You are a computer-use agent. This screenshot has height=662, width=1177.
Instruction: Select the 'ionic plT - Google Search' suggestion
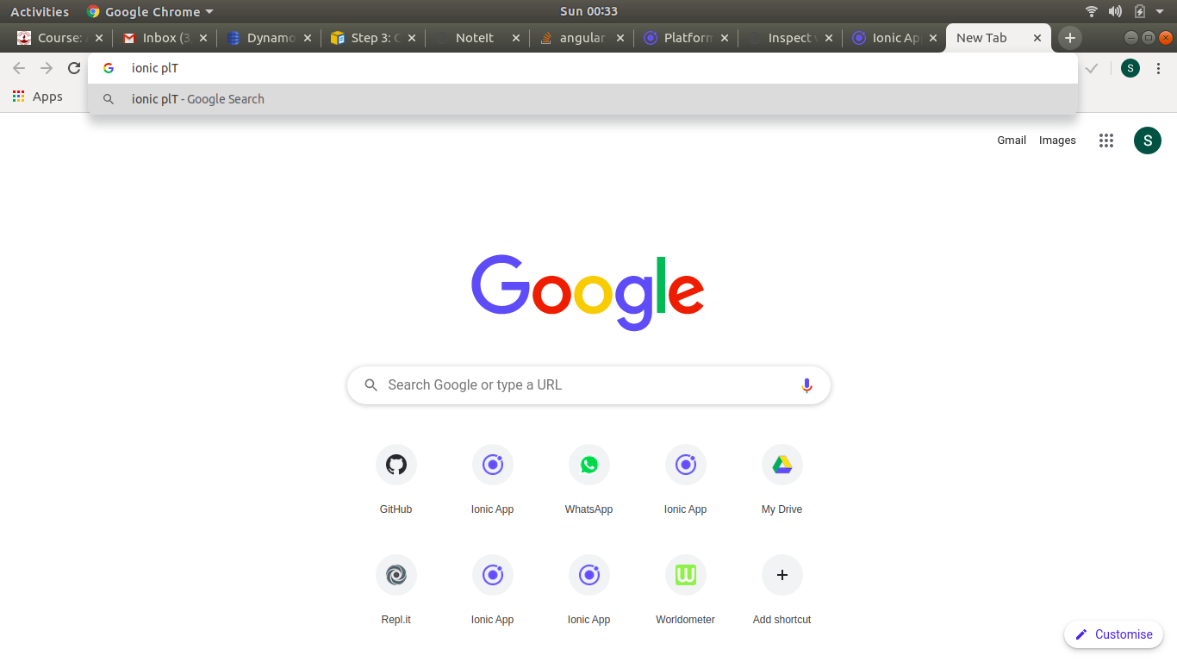[582, 99]
